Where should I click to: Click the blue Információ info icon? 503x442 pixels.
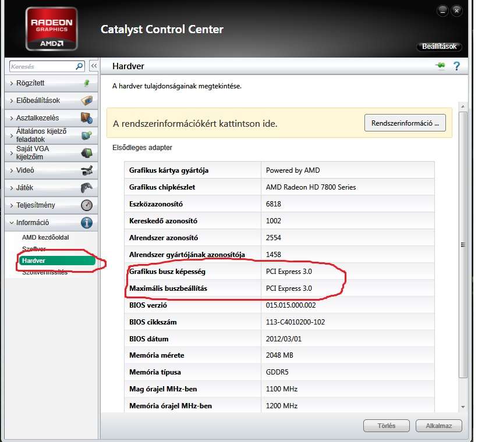(87, 222)
